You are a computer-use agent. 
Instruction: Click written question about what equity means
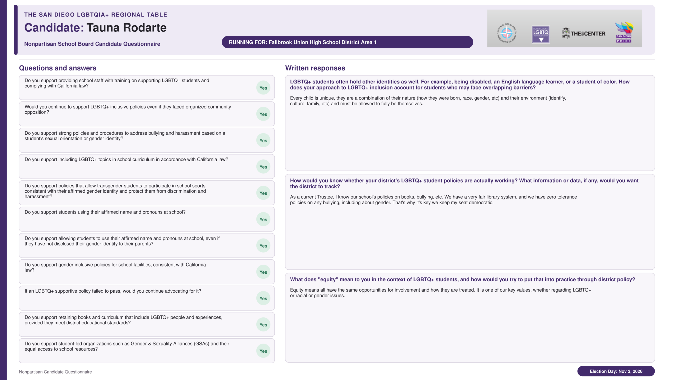pyautogui.click(x=462, y=279)
